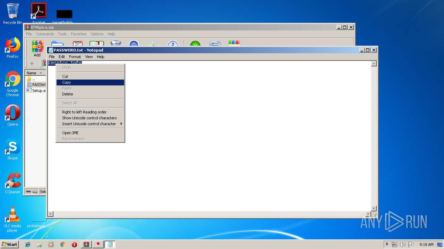
Task: Click the Extract To folder icon in WinRAR
Action: pyautogui.click(x=57, y=43)
